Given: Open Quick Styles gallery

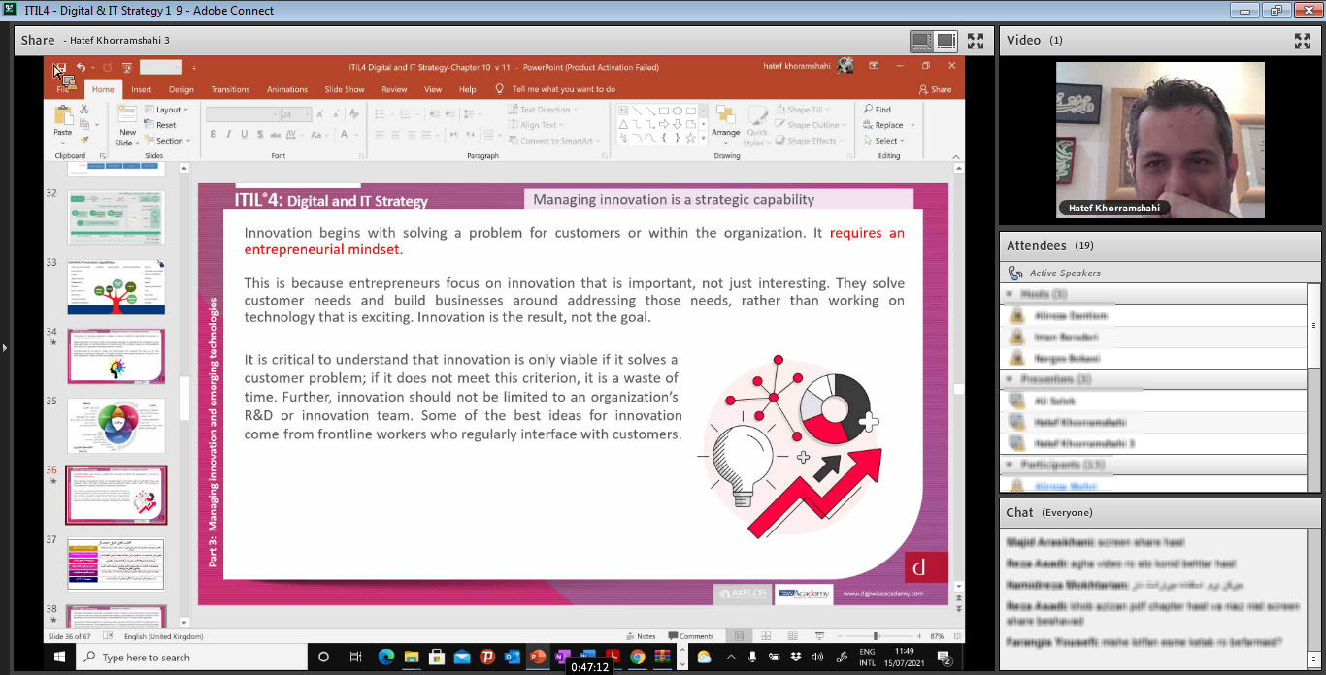Looking at the screenshot, I should tap(757, 125).
